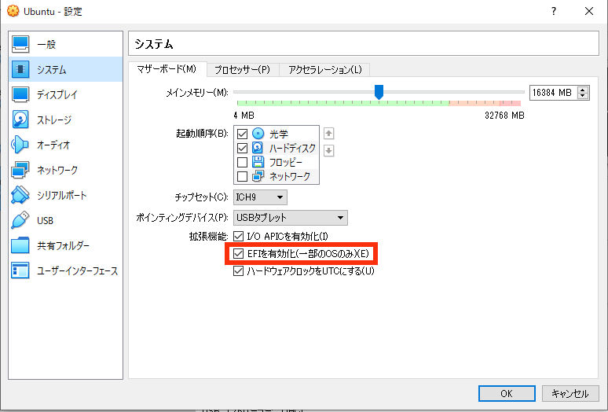Click the VirtualBox gear icon in title bar
This screenshot has height=412, width=608.
[x=13, y=11]
